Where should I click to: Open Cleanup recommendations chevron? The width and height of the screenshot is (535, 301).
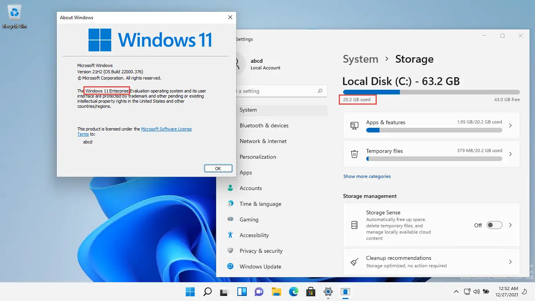click(x=510, y=261)
